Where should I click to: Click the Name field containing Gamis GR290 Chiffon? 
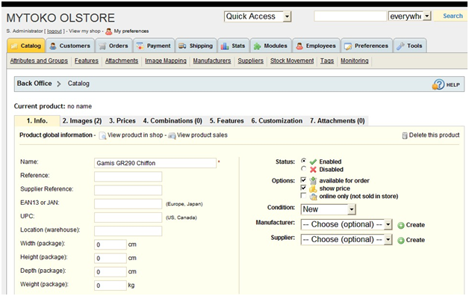(x=155, y=163)
